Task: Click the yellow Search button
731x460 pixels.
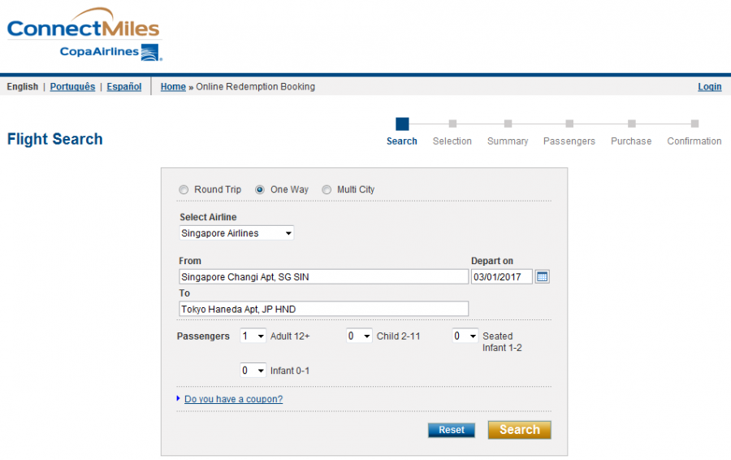Action: point(519,430)
